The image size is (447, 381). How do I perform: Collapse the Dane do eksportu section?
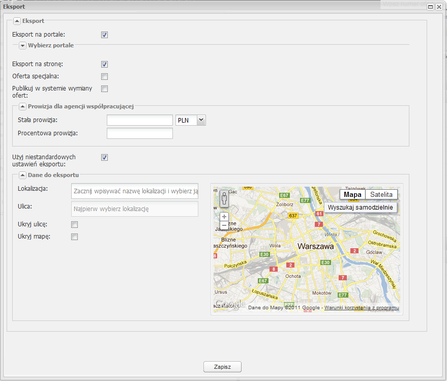tap(22, 175)
